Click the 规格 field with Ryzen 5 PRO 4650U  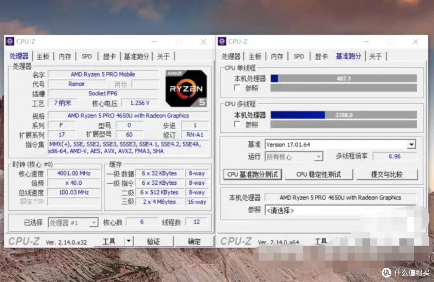pos(128,115)
